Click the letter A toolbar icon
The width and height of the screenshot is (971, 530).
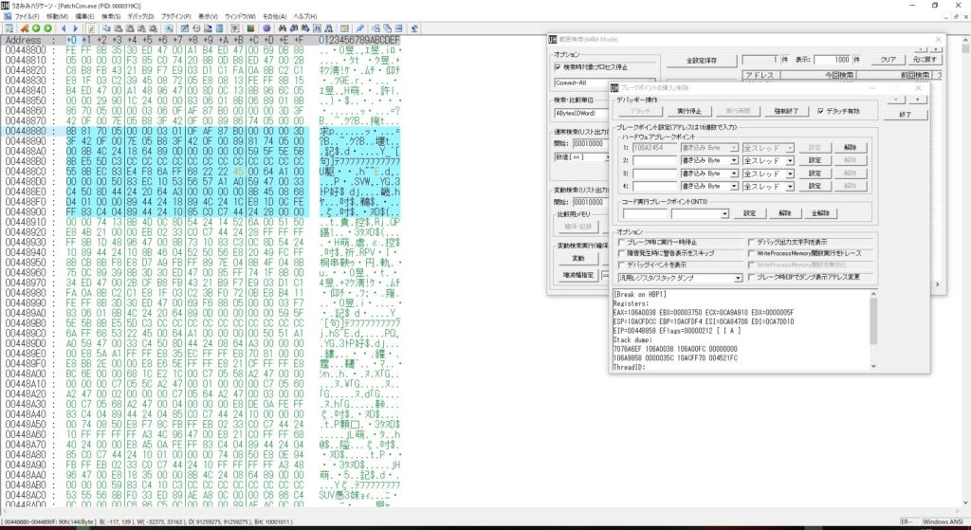(169, 28)
